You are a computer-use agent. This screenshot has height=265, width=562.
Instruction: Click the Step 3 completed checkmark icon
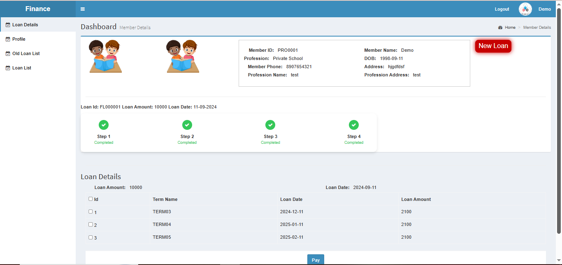tap(270, 125)
